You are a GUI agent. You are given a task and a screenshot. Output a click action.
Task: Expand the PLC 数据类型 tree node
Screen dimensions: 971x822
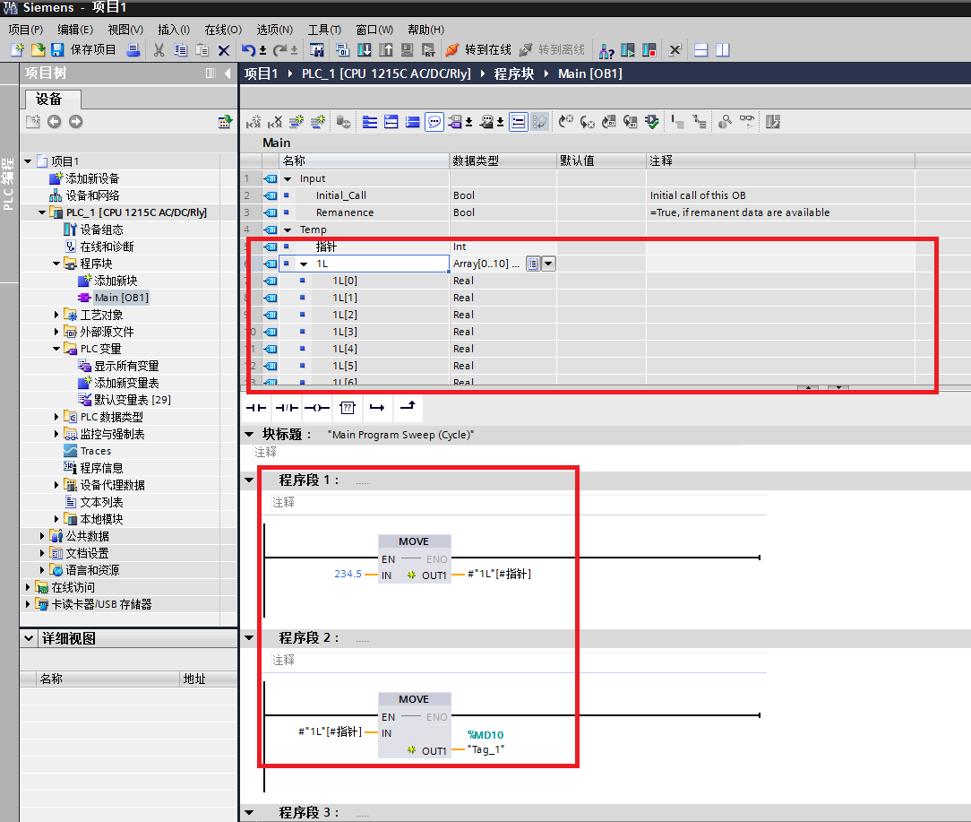point(56,417)
